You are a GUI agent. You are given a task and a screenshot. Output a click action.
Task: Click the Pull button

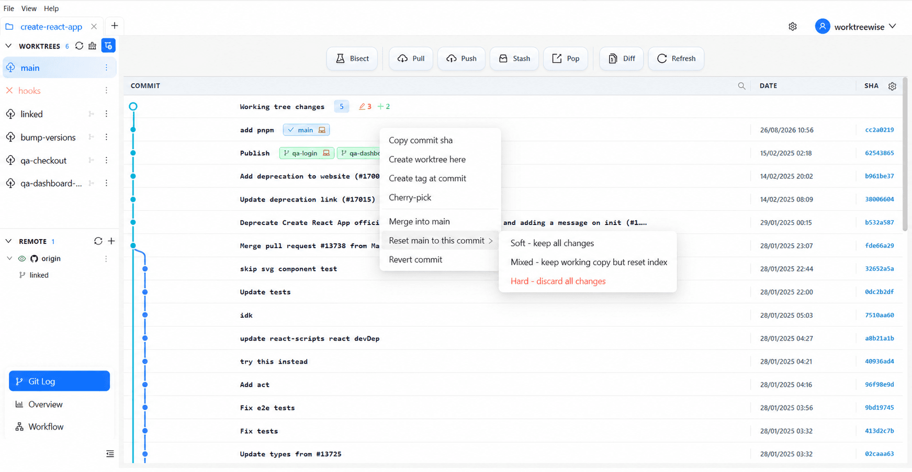pyautogui.click(x=411, y=59)
